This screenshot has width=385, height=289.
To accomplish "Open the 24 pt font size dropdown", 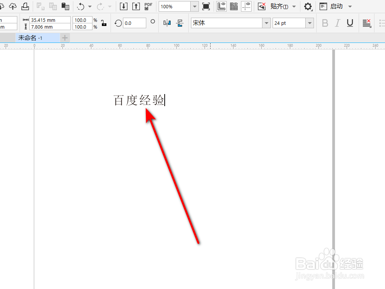I will 309,23.
